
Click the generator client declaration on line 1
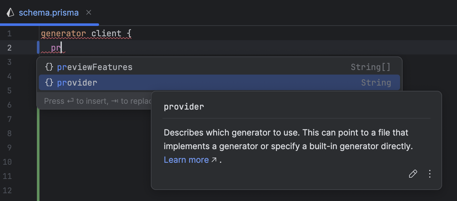pyautogui.click(x=86, y=33)
